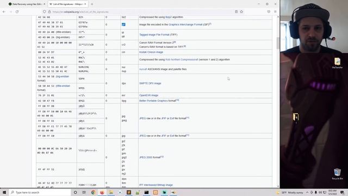This screenshot has width=348, height=196.
Task: Click scrollbar up arrow on the page
Action: tap(278, 17)
